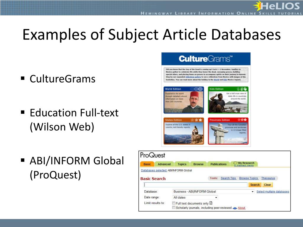
Task: Click the My Research folder icon
Action: tap(235, 163)
